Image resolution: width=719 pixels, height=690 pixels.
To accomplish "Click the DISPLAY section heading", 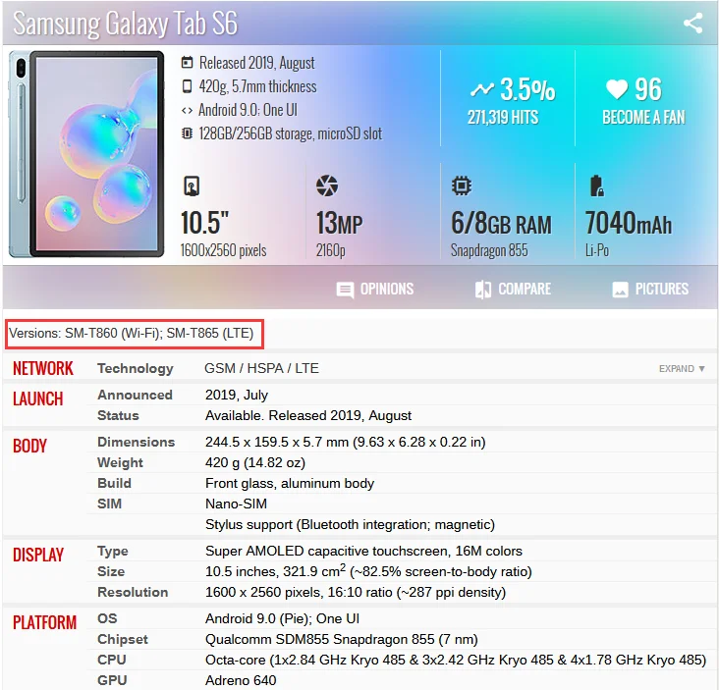I will click(38, 555).
